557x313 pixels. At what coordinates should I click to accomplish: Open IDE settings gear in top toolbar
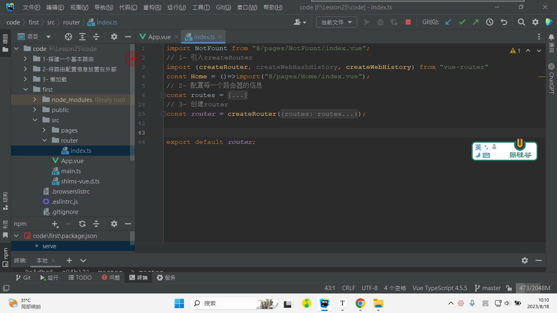point(535,22)
